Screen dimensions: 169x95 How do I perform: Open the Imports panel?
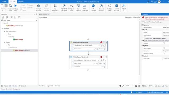point(58,86)
